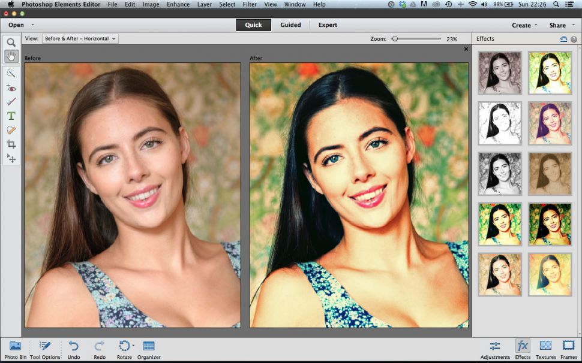The image size is (582, 363).
Task: Switch to the Expert tab
Action: [327, 25]
